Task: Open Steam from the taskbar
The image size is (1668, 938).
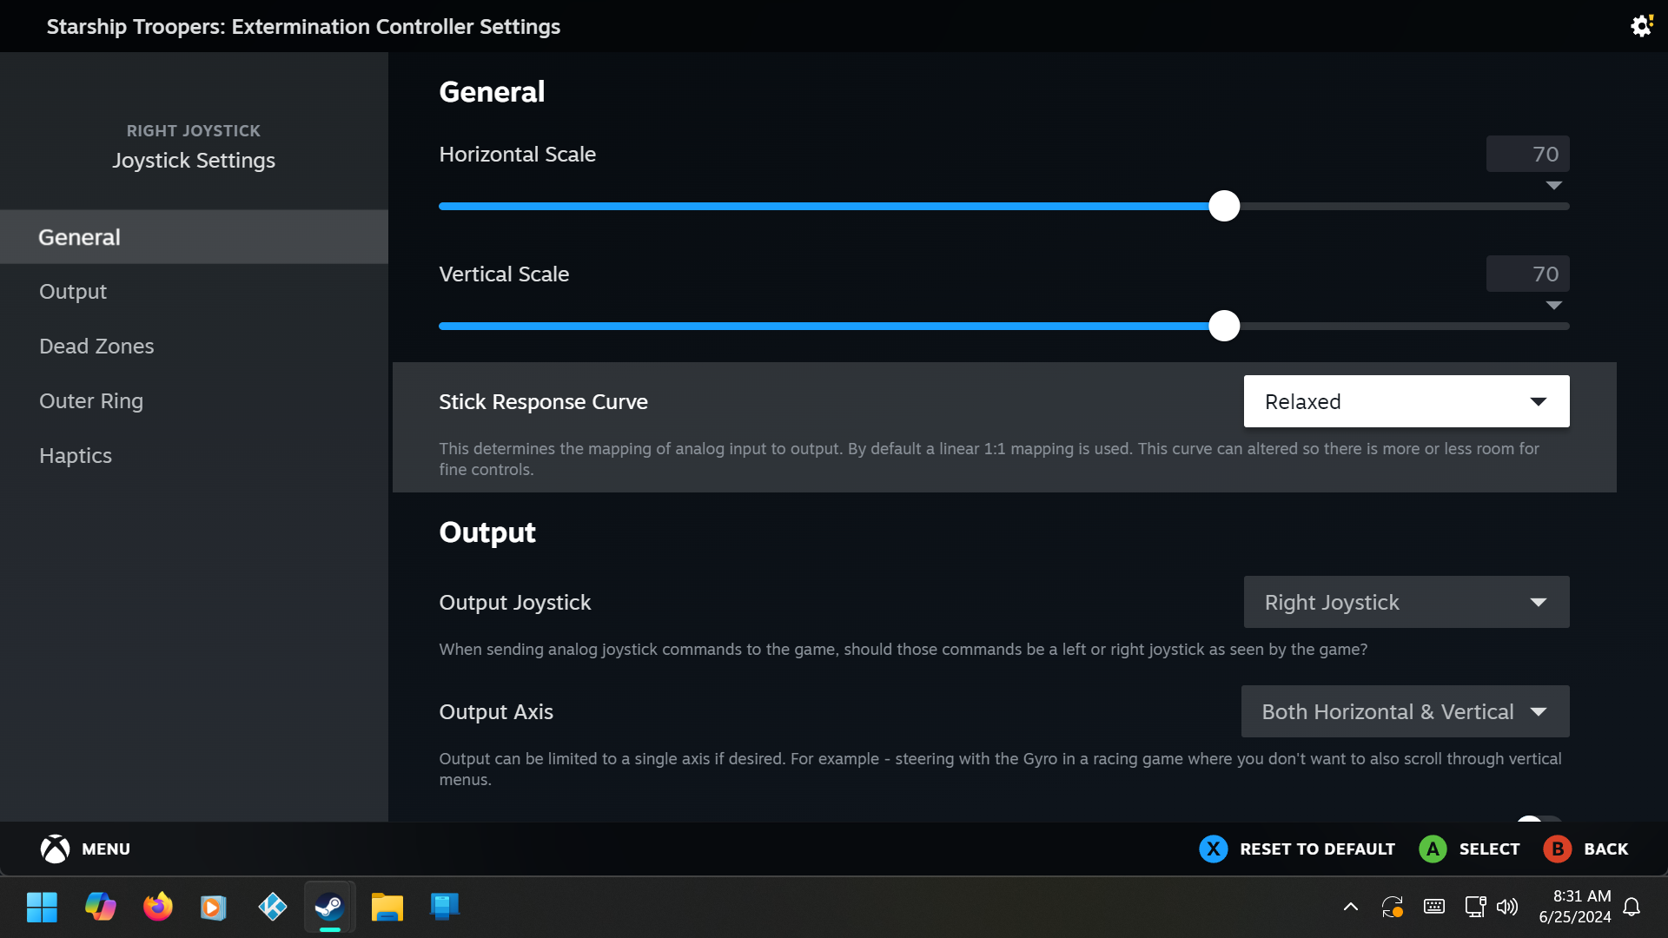Action: point(329,907)
